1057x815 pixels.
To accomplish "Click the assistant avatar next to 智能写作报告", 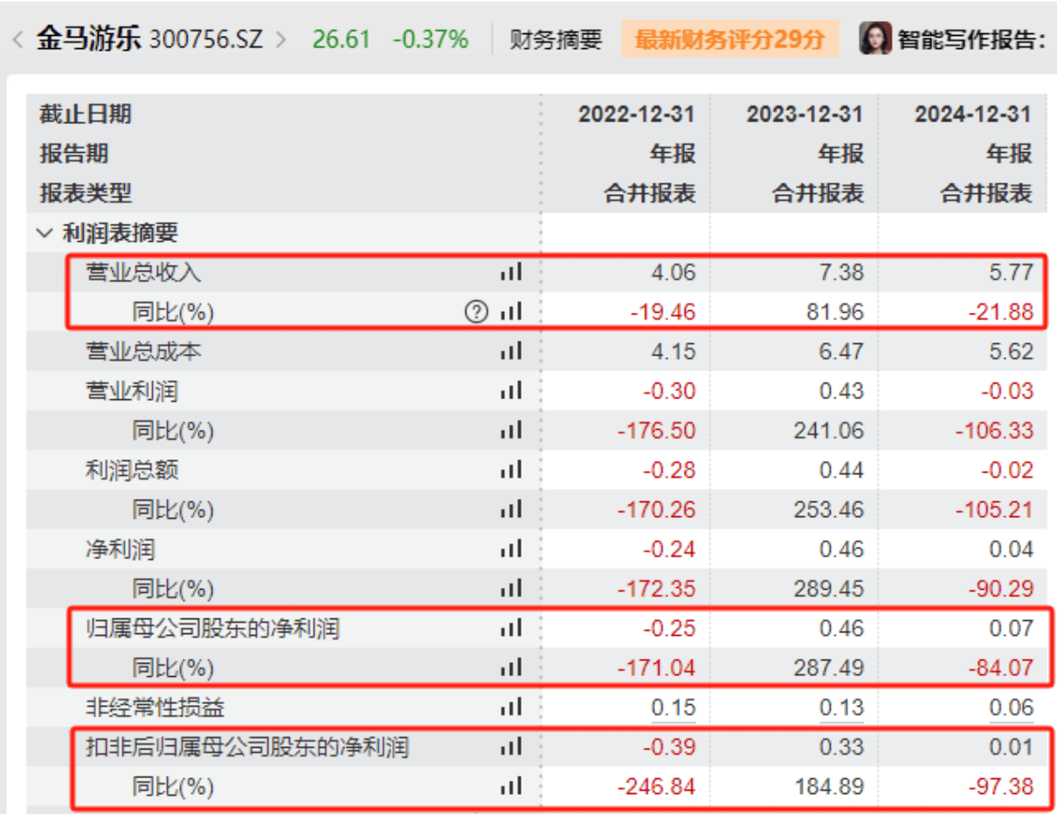I will click(x=874, y=39).
